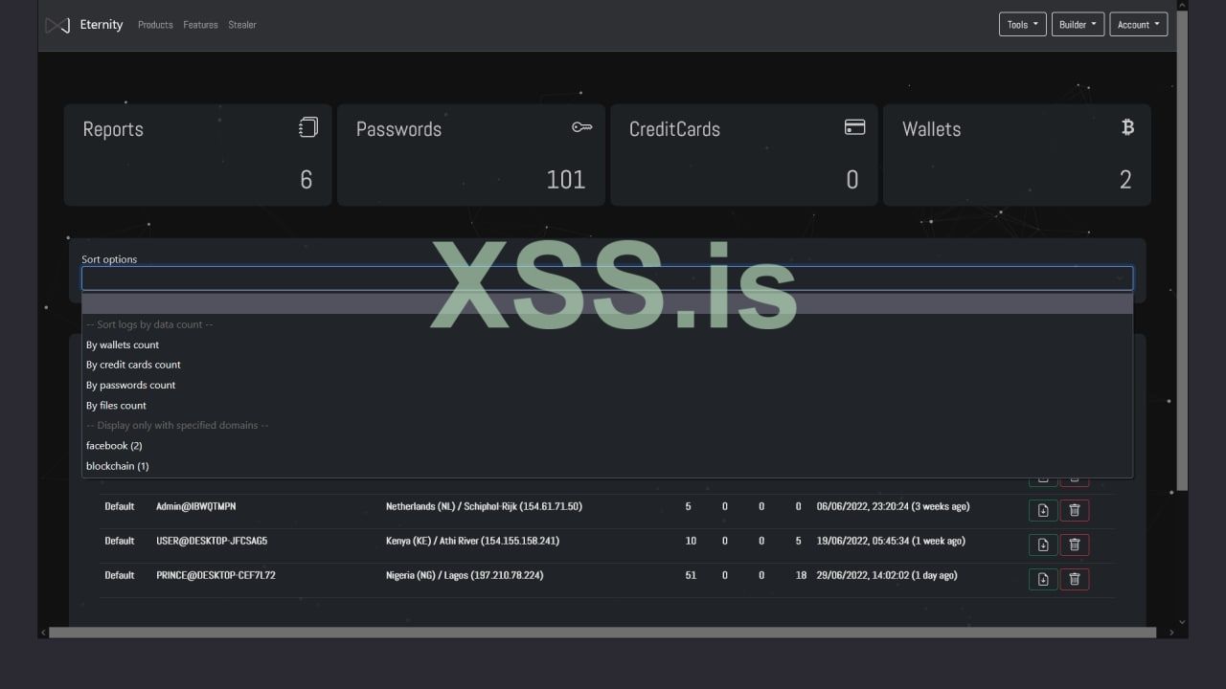
Task: Click the page's vertical scrollbar
Action: pos(1182,249)
